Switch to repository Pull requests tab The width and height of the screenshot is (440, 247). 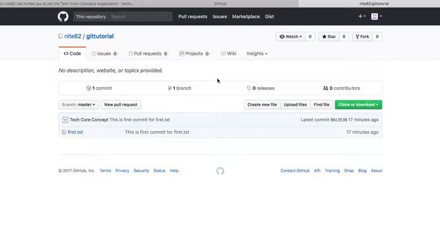[x=148, y=54]
